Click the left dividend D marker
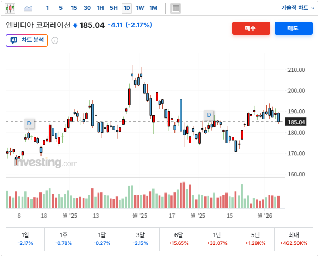 pyautogui.click(x=29, y=123)
